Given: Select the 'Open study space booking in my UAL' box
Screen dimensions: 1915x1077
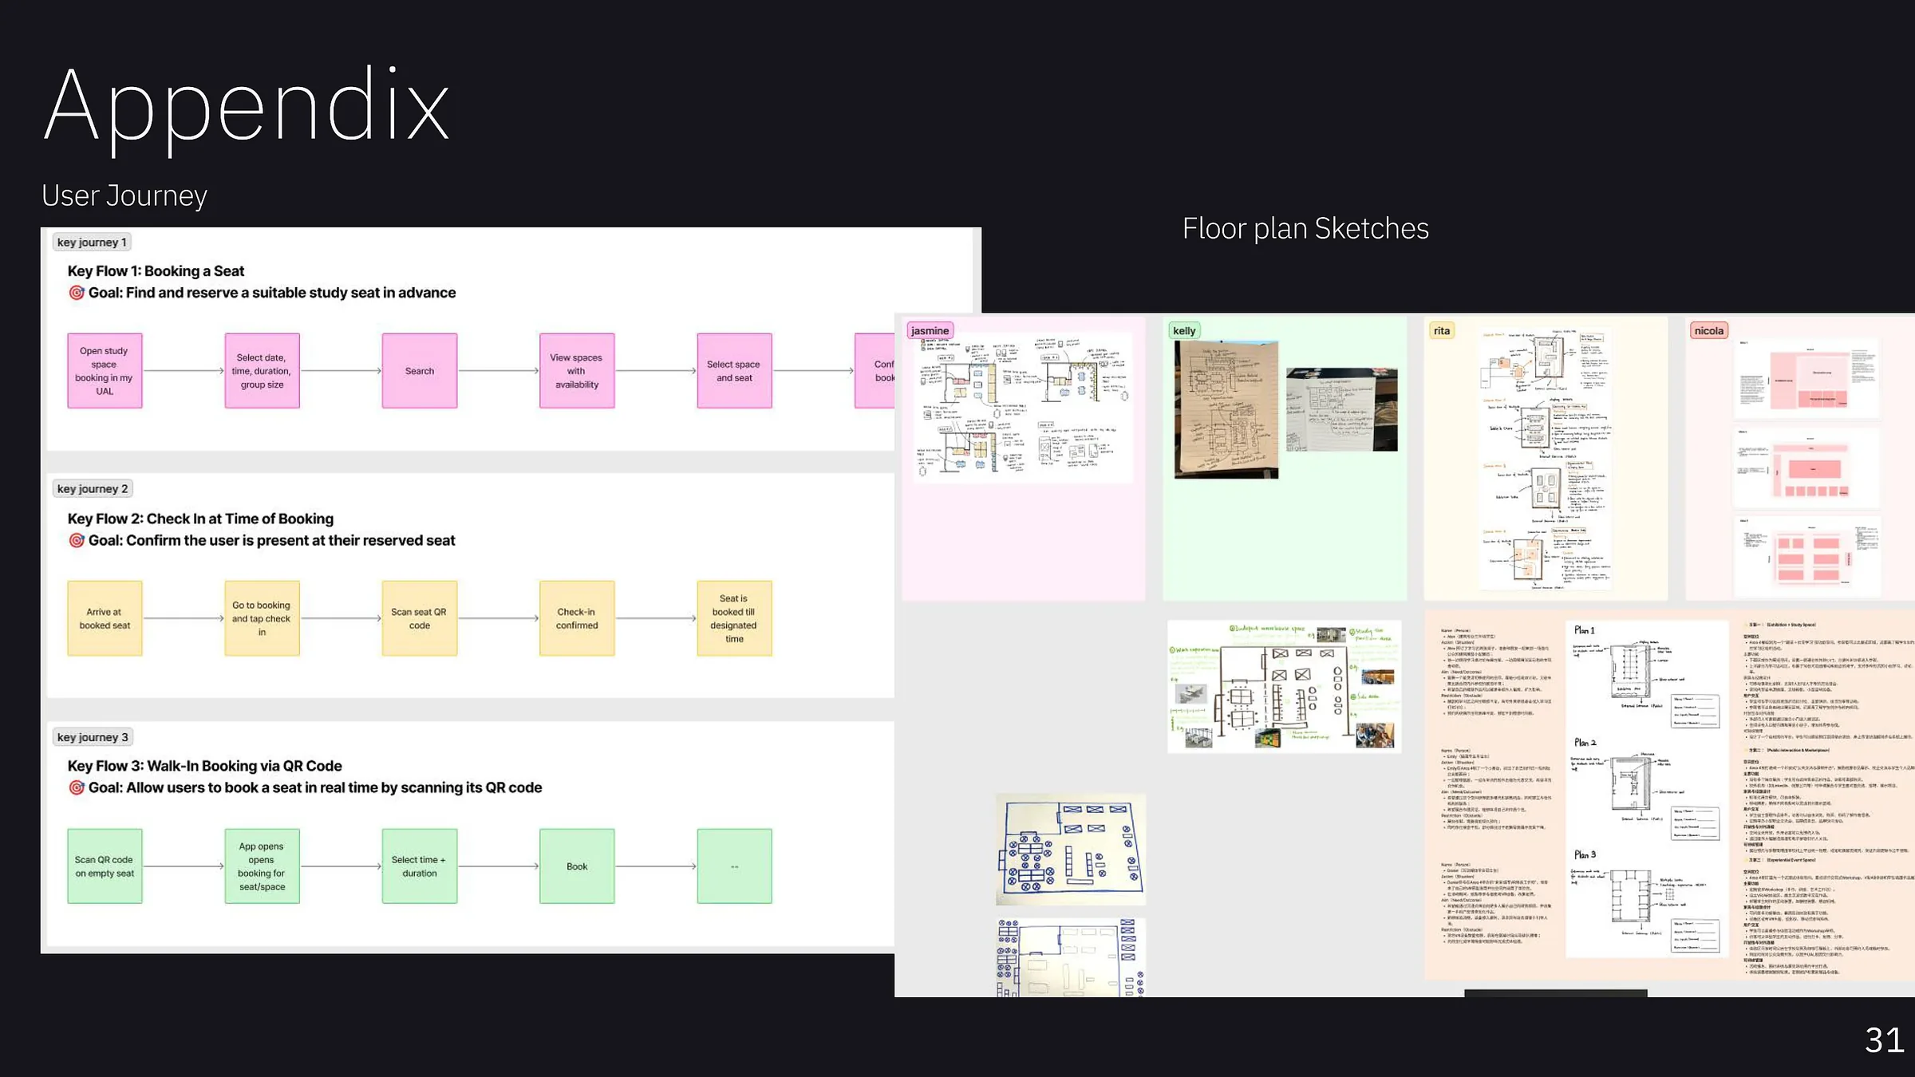Looking at the screenshot, I should pyautogui.click(x=105, y=371).
